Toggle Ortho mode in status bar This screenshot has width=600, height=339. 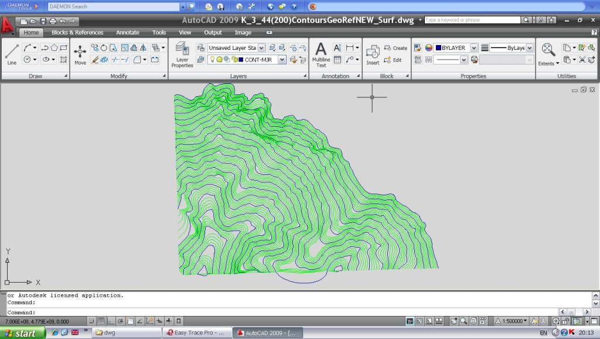111,321
